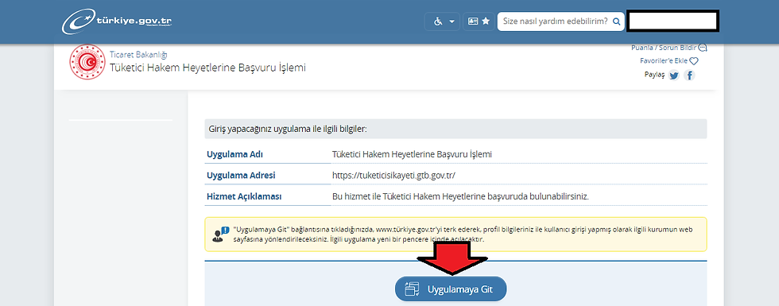Open the Ticaret Bakanlığı link
Image resolution: width=779 pixels, height=306 pixels.
pyautogui.click(x=138, y=54)
